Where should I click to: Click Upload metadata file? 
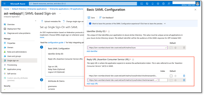[51, 21]
